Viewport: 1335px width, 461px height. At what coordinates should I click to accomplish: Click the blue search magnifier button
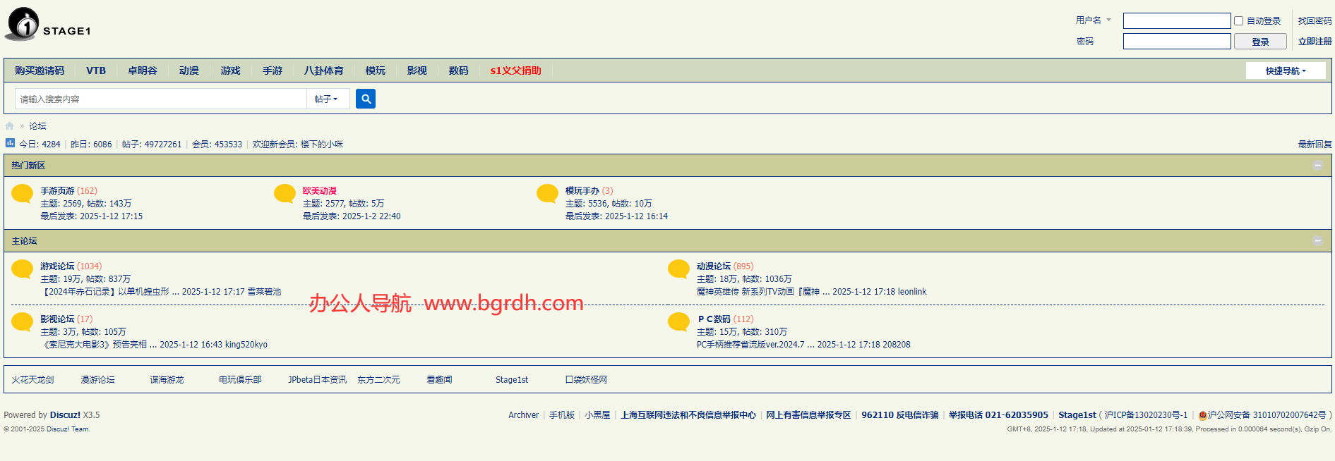(x=366, y=99)
